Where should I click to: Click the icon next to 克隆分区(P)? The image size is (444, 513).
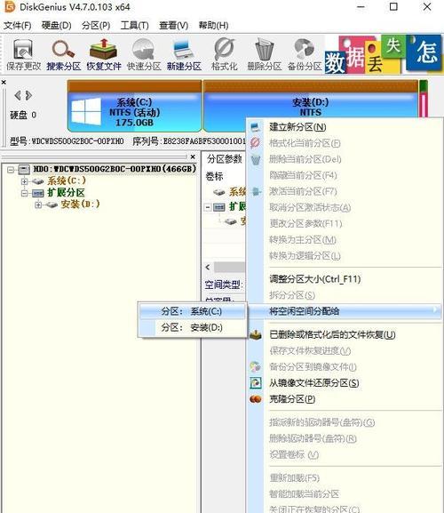point(256,399)
